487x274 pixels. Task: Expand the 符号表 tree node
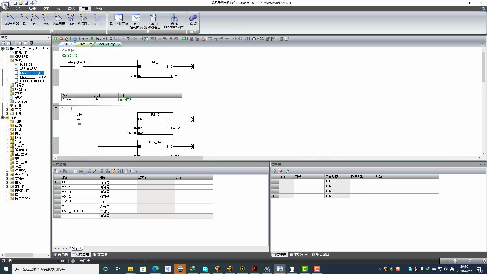pyautogui.click(x=7, y=85)
